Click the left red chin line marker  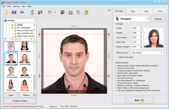(40, 76)
